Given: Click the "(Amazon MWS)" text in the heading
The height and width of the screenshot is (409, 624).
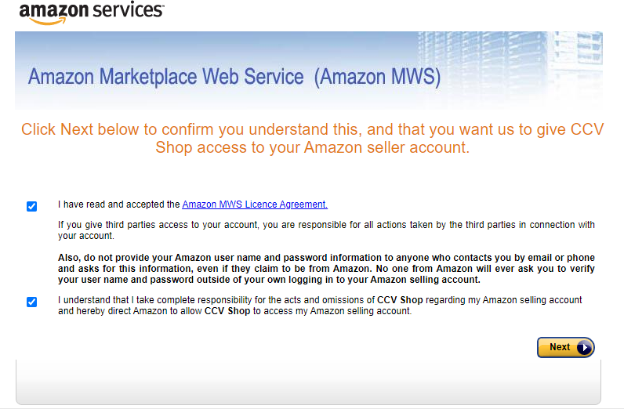Looking at the screenshot, I should [x=379, y=77].
